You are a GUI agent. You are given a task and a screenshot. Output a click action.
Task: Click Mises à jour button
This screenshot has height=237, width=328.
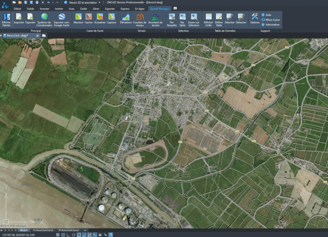(x=271, y=20)
